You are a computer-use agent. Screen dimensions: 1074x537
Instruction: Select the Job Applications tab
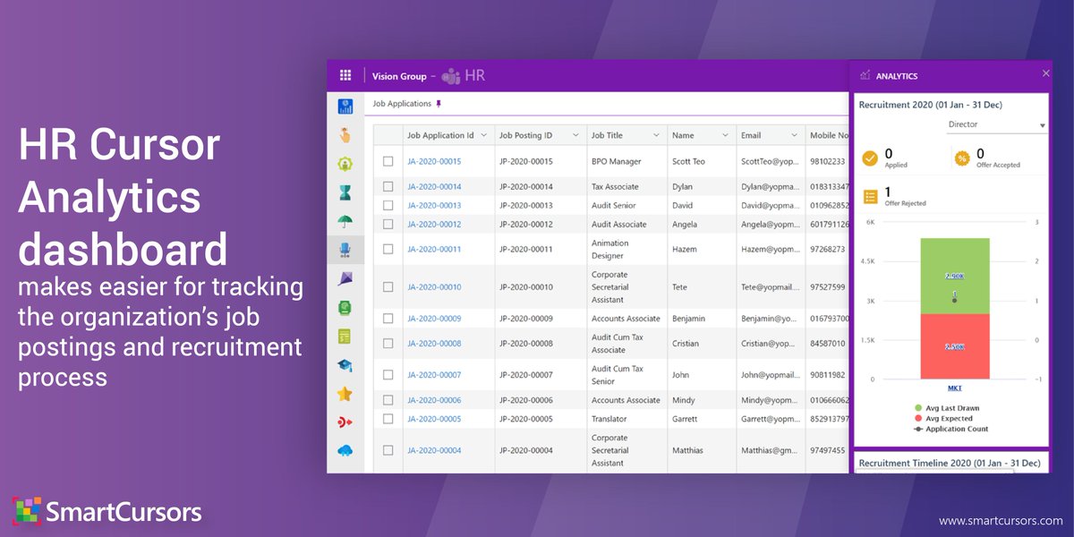[x=402, y=104]
